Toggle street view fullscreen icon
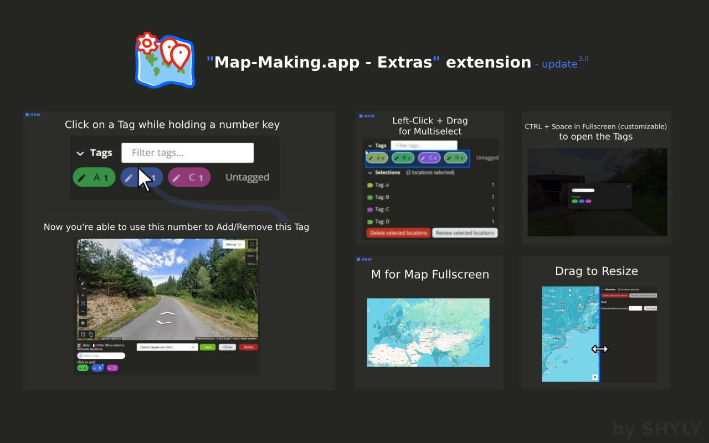The height and width of the screenshot is (443, 709). point(252,244)
